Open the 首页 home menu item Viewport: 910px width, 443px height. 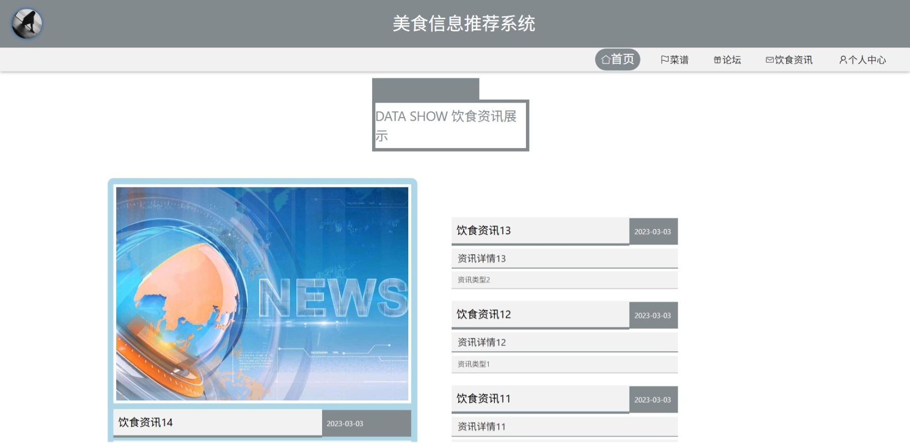point(617,59)
